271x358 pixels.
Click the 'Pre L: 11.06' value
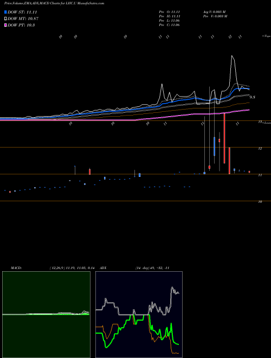(169, 21)
